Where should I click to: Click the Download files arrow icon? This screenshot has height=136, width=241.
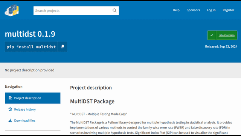click(x=10, y=121)
